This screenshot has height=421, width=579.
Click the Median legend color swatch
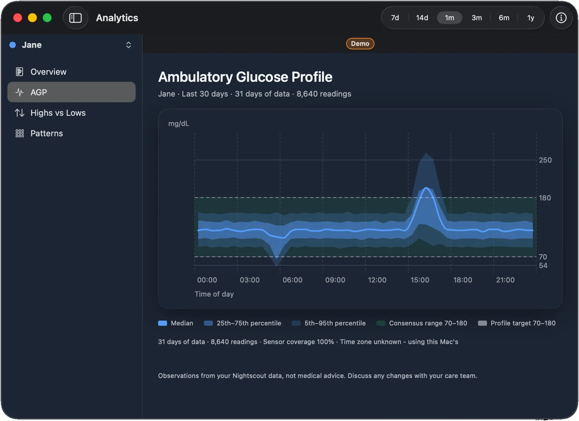(x=162, y=323)
